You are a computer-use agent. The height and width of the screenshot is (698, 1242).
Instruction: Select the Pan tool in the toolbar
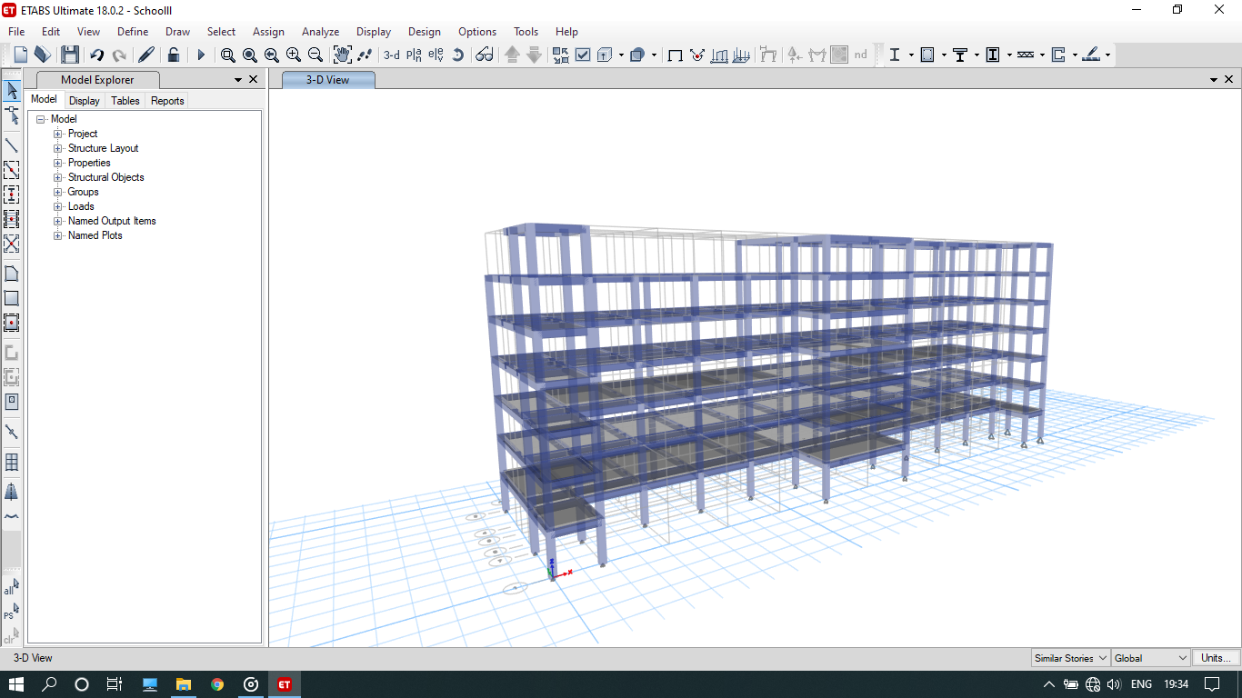tap(342, 55)
